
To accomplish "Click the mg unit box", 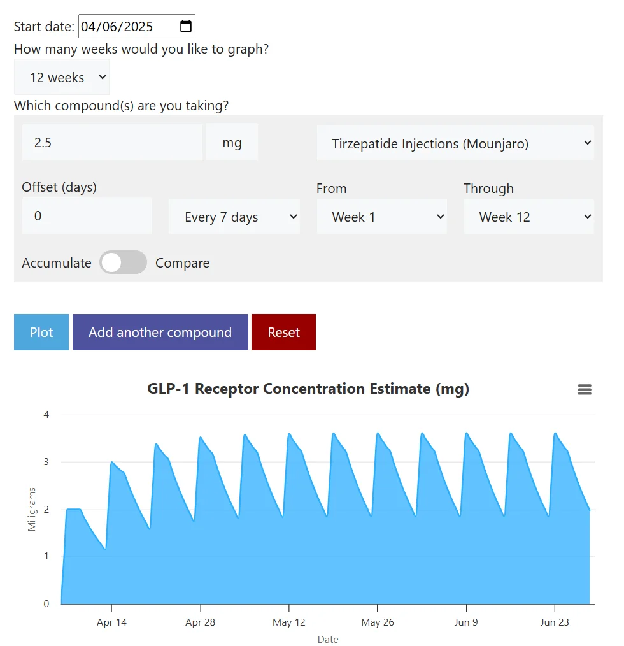I will coord(232,141).
